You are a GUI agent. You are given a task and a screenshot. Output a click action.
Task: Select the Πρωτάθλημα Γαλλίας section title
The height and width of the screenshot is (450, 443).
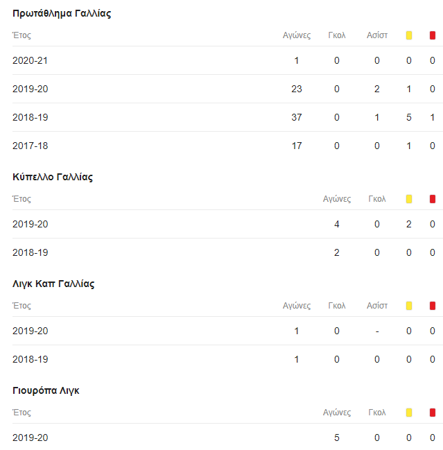pyautogui.click(x=62, y=13)
